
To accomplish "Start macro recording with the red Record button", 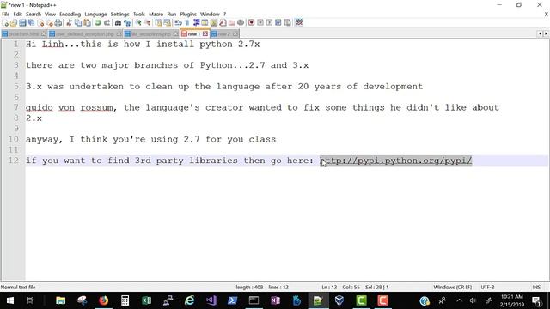I will click(x=251, y=23).
